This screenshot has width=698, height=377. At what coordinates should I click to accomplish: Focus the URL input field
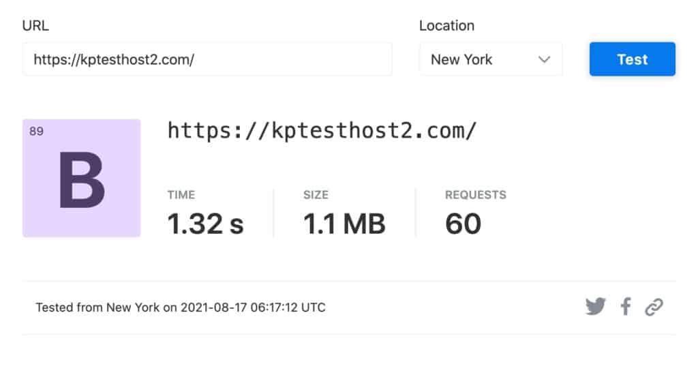pyautogui.click(x=207, y=59)
